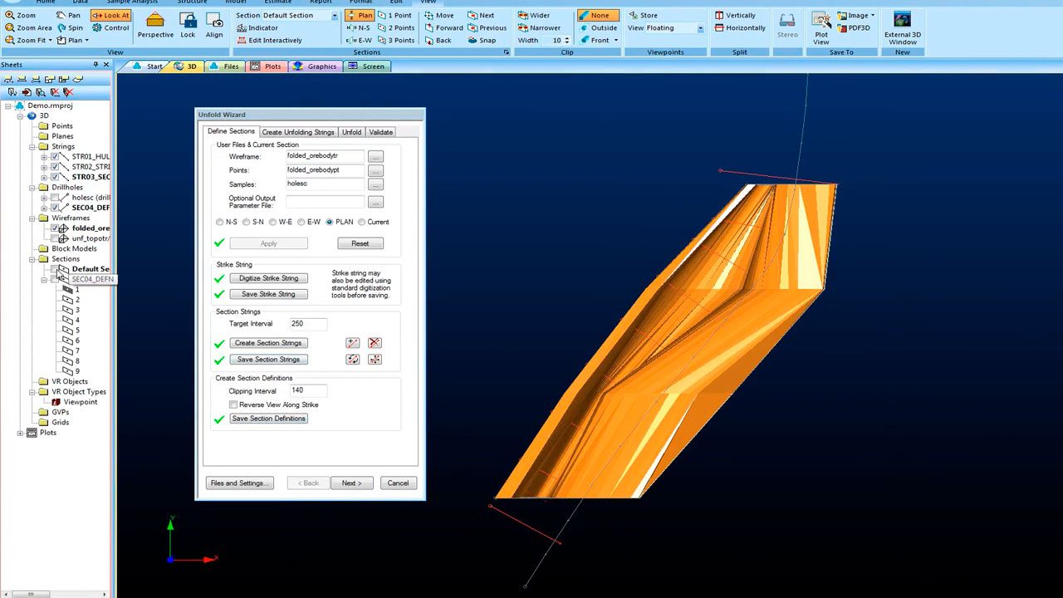1063x598 pixels.
Task: Enable Reverse View Along Strike checkbox
Action: [x=233, y=404]
